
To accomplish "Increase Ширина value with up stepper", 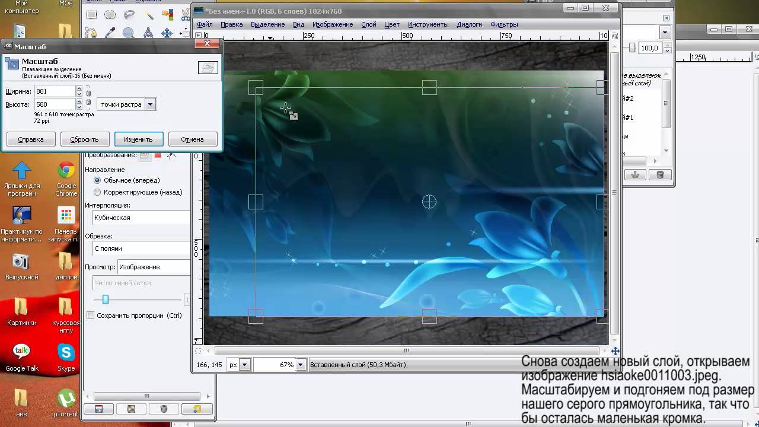I will [79, 88].
